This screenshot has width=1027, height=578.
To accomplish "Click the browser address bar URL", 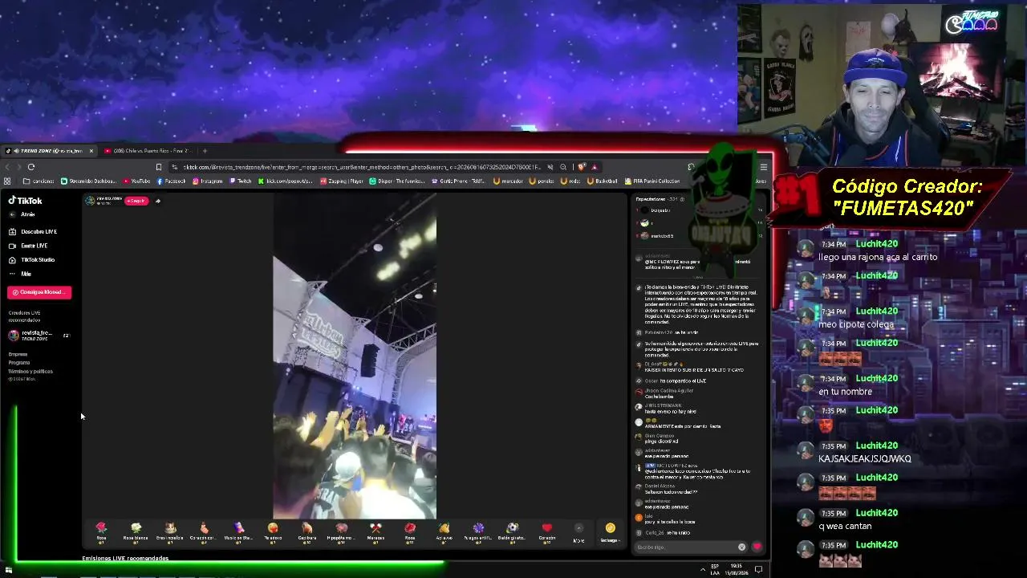I will click(362, 167).
